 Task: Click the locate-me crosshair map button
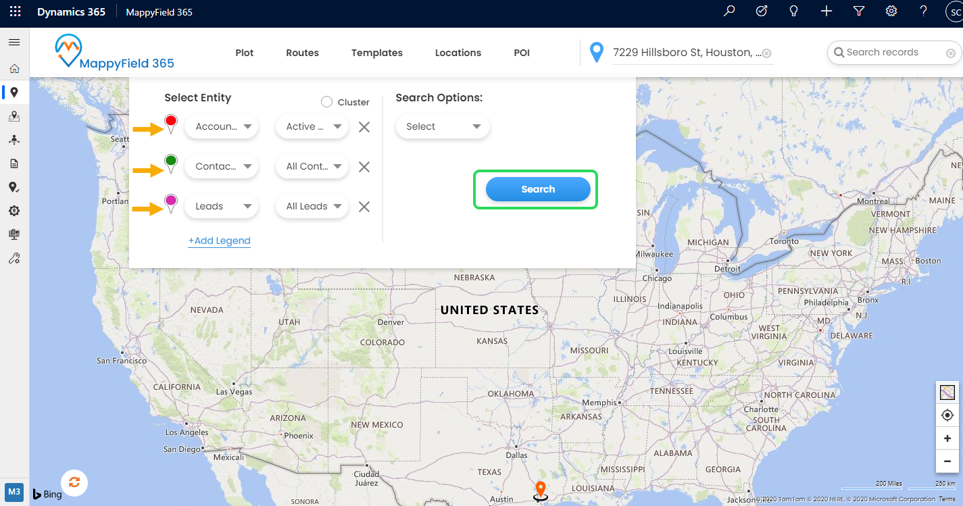pos(947,415)
